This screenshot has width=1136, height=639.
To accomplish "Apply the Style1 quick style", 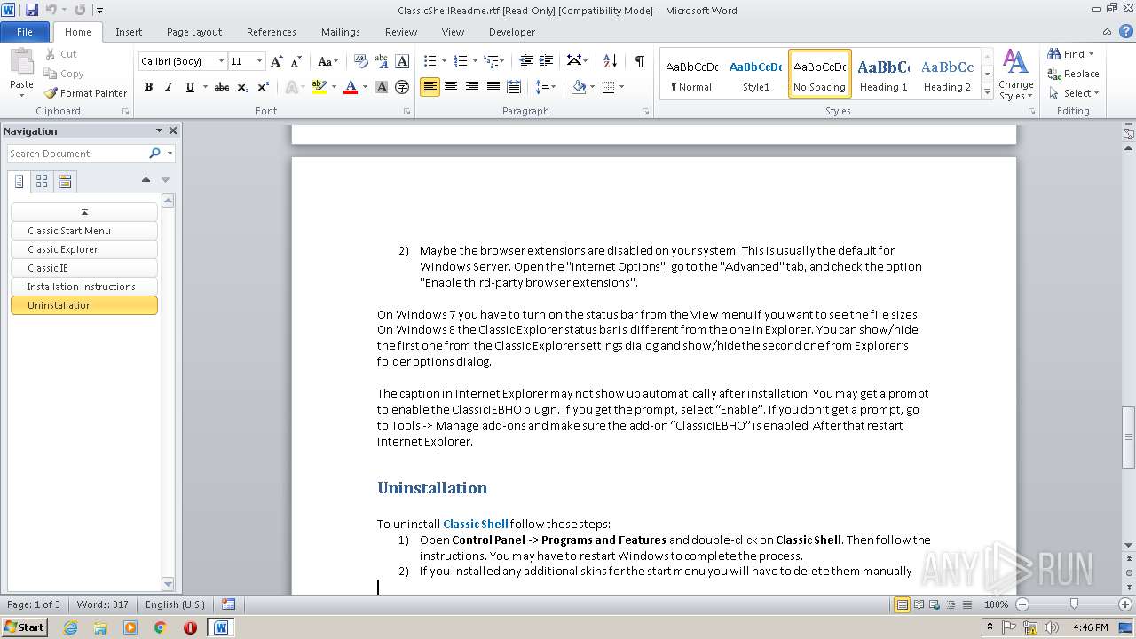I will 756,74.
